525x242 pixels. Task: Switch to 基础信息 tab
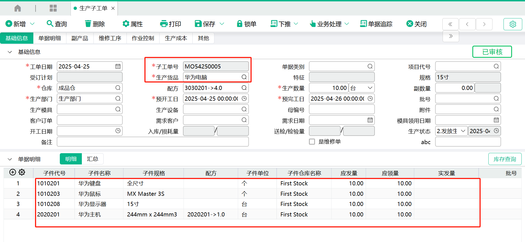(x=17, y=38)
